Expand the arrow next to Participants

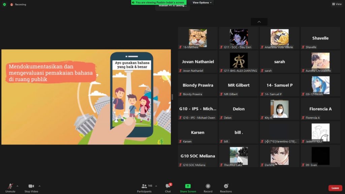point(156,186)
